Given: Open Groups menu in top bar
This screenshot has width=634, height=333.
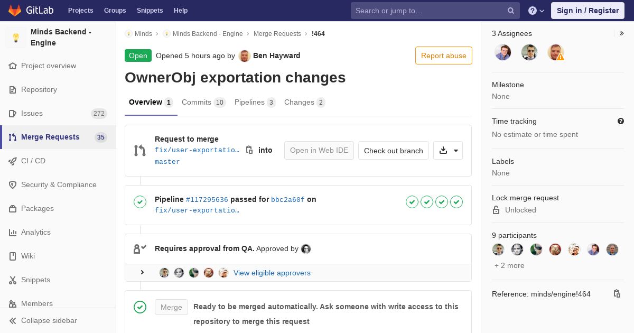Looking at the screenshot, I should click(x=115, y=11).
